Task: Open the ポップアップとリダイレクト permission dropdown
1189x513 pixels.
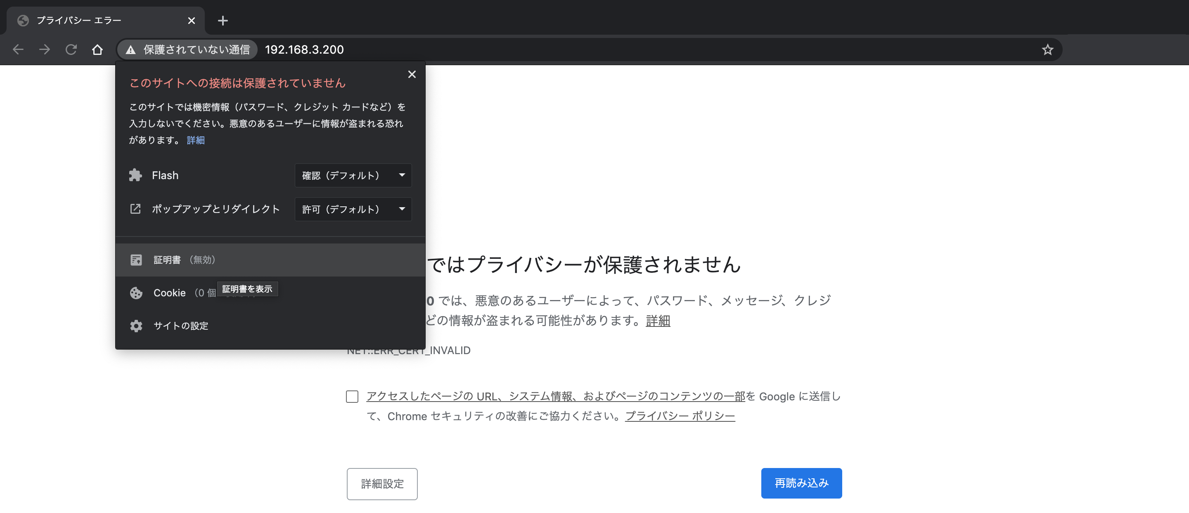Action: pos(353,209)
